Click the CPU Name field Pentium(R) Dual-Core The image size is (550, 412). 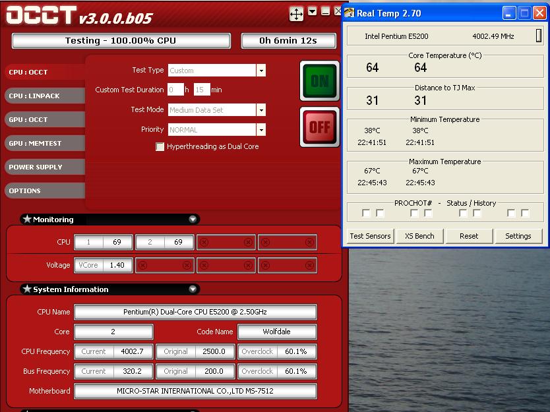(x=195, y=312)
